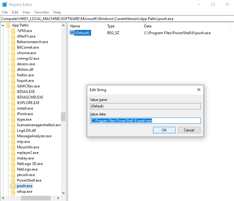Image resolution: width=234 pixels, height=201 pixels.
Task: Select the (Default) value row
Action: coord(83,33)
